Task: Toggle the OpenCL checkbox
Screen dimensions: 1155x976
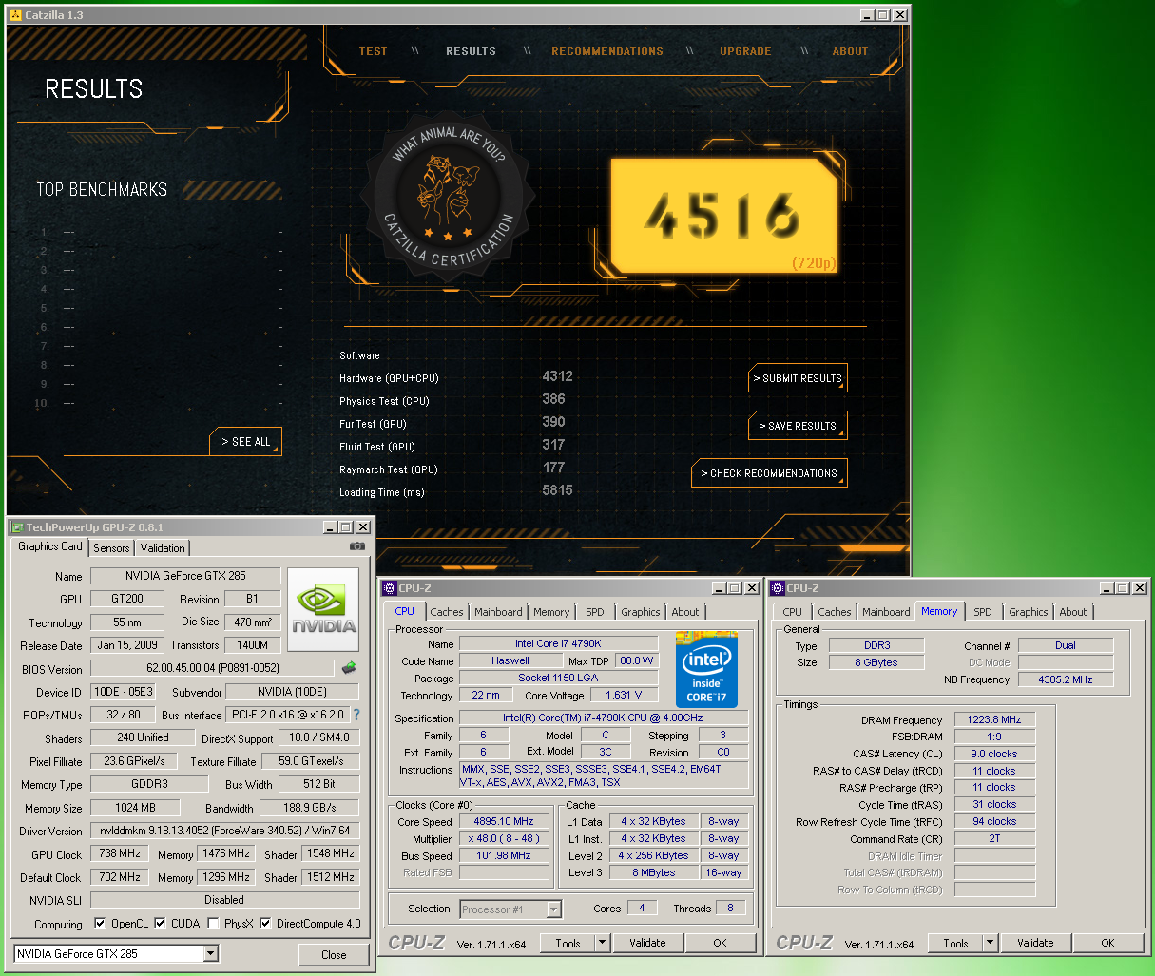Action: [x=100, y=923]
